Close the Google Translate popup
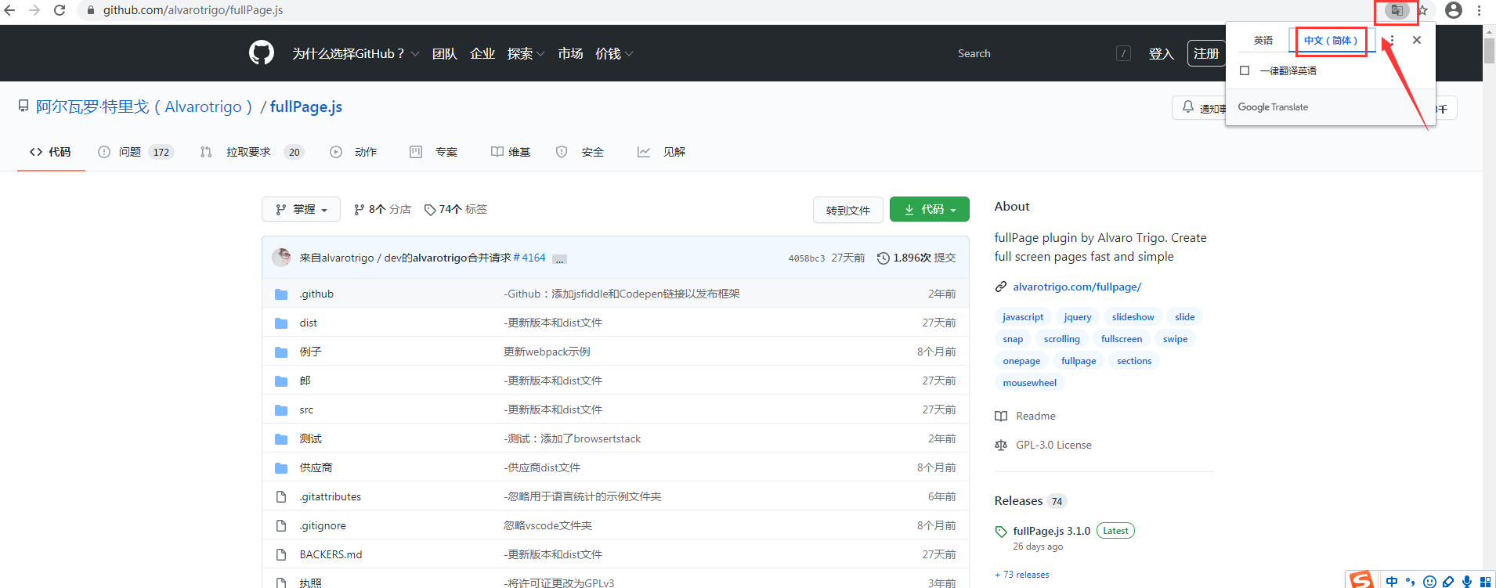This screenshot has width=1496, height=588. point(1417,40)
